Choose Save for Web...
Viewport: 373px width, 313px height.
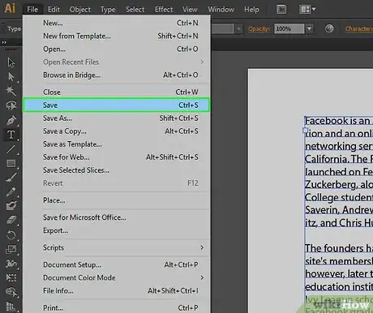(x=117, y=157)
